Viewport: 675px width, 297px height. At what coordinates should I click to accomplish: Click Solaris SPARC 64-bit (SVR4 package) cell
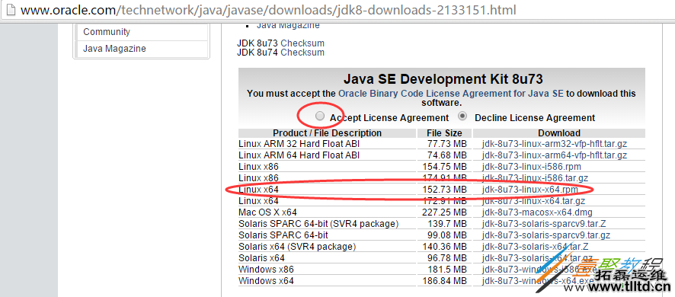coord(318,224)
